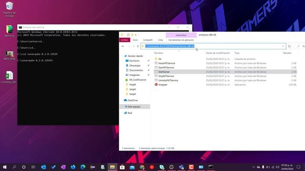Open OneDrive in the navigation pane

(x=132, y=100)
